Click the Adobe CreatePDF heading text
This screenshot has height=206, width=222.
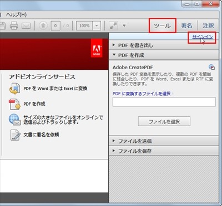tap(133, 68)
